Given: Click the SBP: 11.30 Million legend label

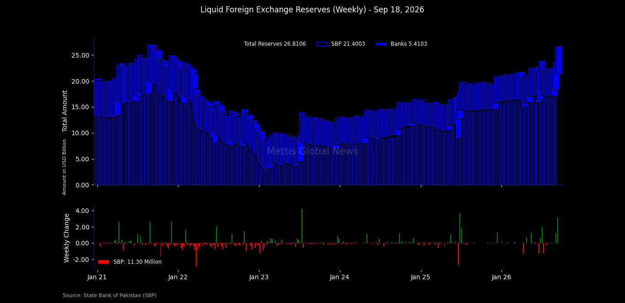Looking at the screenshot, I should [x=137, y=262].
